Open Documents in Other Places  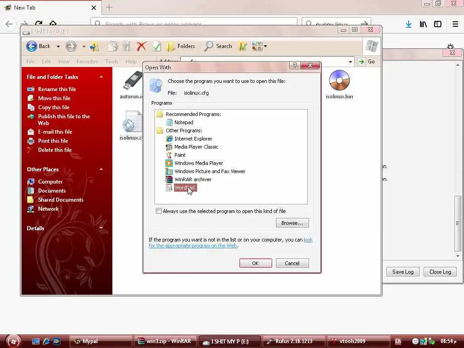coord(52,191)
